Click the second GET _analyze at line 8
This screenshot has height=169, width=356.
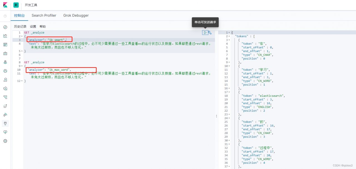point(34,62)
